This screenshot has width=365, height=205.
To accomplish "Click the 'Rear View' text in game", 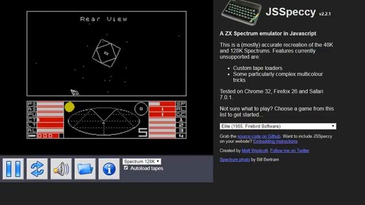I will pyautogui.click(x=104, y=19).
